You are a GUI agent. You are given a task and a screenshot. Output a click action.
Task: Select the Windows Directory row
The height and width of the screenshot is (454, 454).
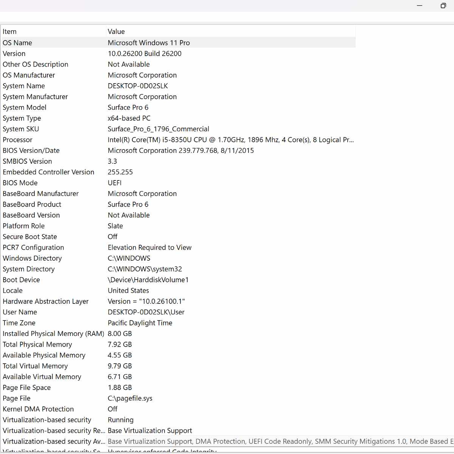click(x=178, y=258)
